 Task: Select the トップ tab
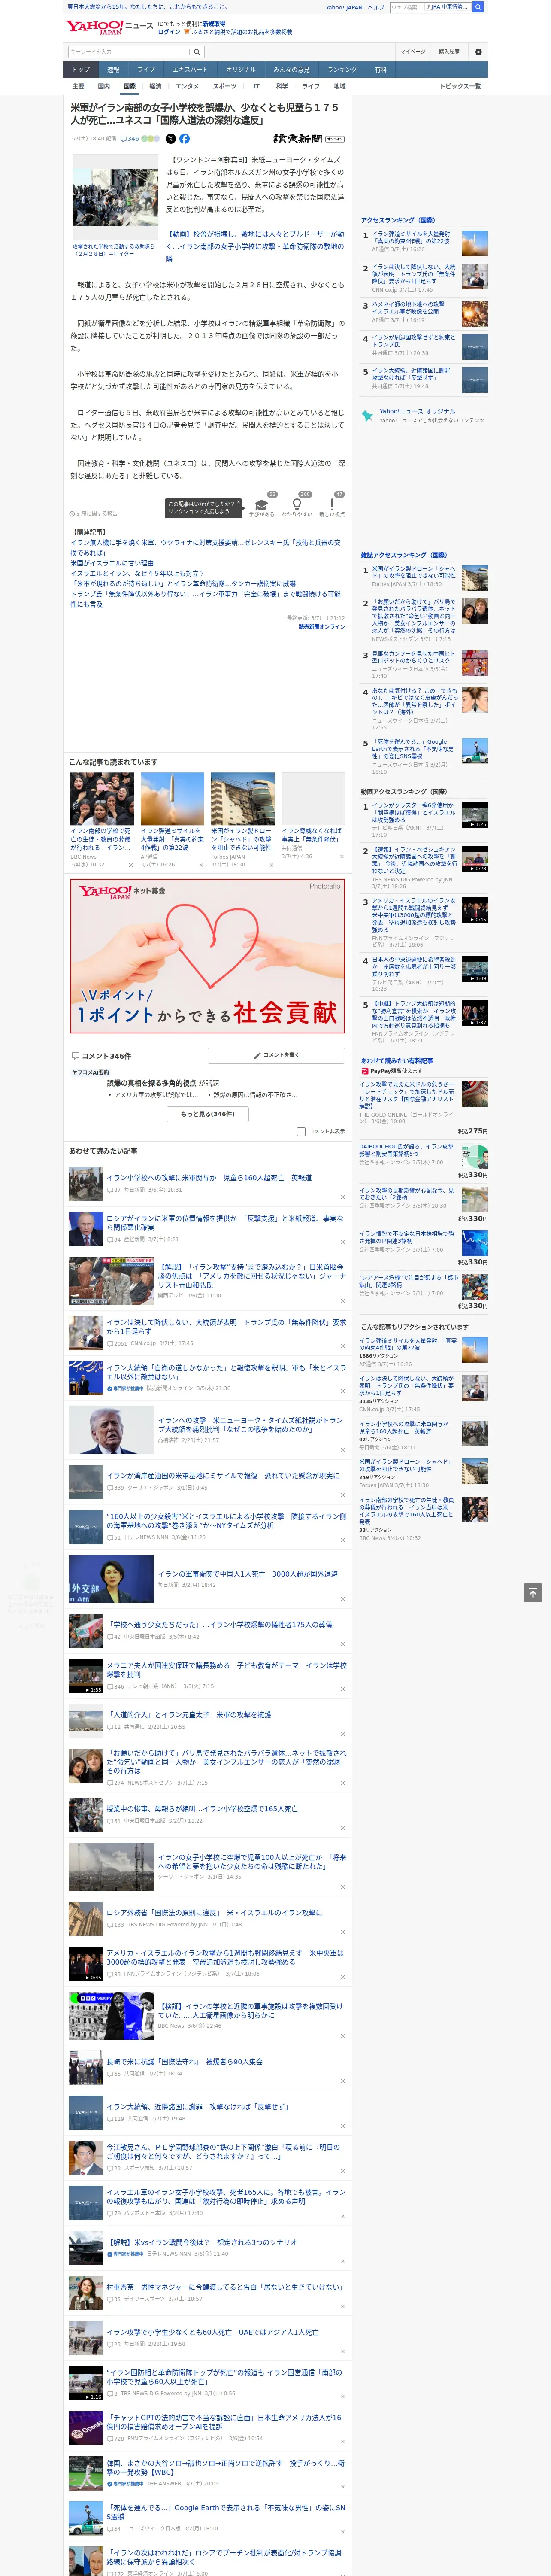(x=81, y=70)
